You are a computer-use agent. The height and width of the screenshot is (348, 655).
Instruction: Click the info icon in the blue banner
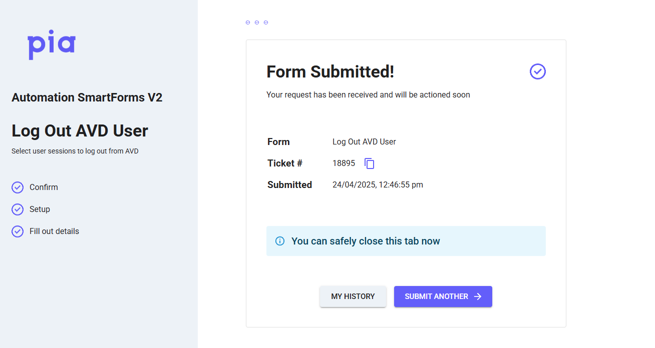280,241
